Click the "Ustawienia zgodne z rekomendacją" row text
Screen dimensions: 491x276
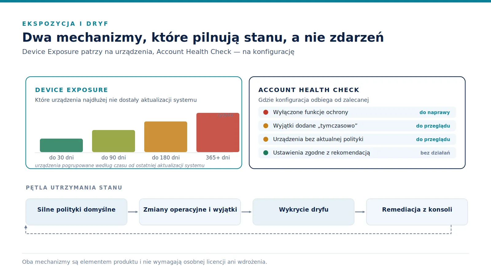pyautogui.click(x=322, y=153)
